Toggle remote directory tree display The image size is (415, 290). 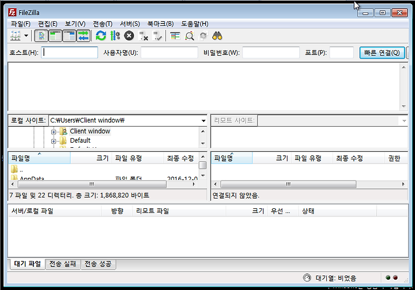click(69, 36)
